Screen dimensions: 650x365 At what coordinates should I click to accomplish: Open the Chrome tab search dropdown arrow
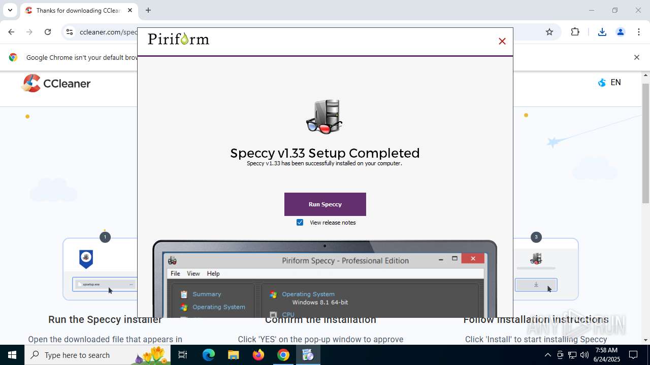pyautogui.click(x=10, y=10)
